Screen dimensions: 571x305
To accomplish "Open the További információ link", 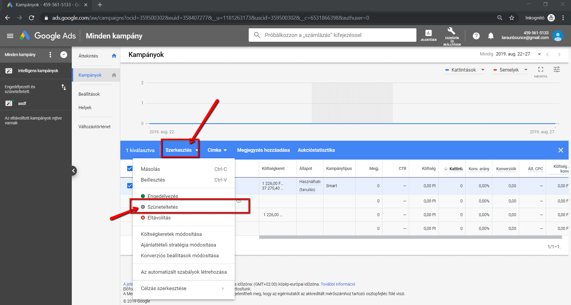I will tap(338, 284).
